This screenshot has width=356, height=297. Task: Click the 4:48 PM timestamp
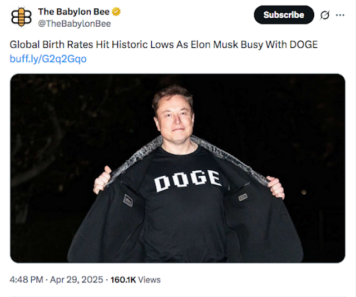pos(26,280)
